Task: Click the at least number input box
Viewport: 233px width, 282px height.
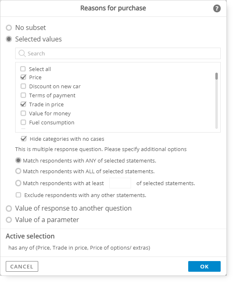Action: tap(120, 183)
